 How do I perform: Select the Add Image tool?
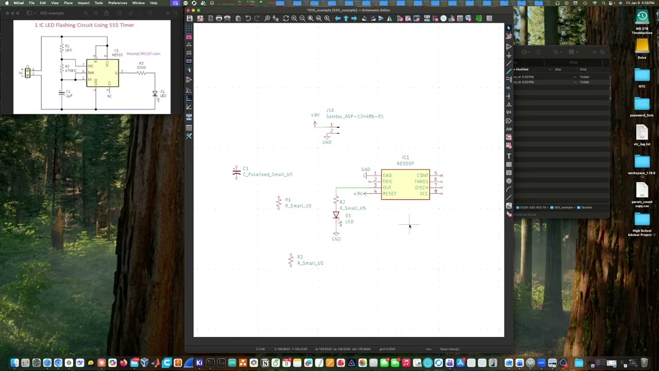click(509, 206)
